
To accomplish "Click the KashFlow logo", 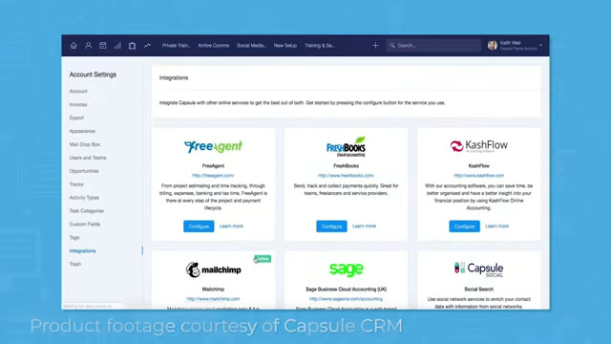I will tap(479, 146).
